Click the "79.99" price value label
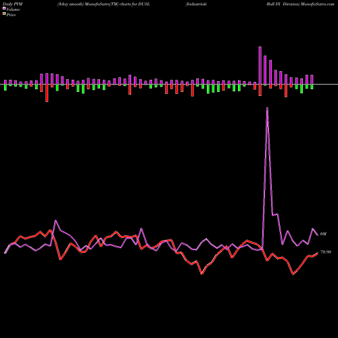338x338 pixels. (x=326, y=252)
